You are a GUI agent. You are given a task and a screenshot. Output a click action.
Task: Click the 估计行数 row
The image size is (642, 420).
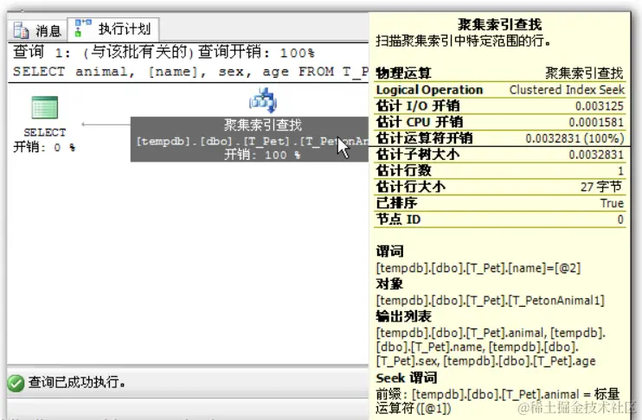(x=500, y=170)
